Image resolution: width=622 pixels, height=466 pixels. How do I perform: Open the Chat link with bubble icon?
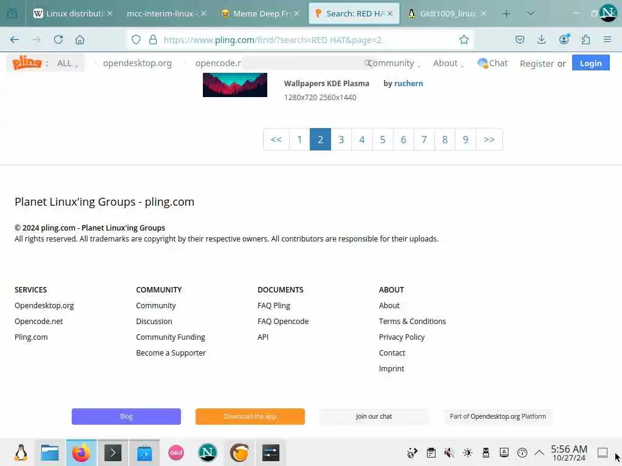tap(492, 63)
